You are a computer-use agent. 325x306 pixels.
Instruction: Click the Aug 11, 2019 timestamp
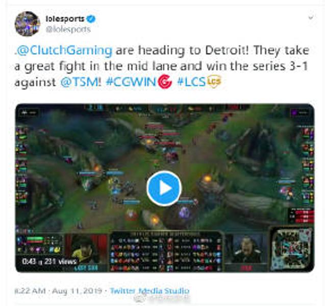[x=77, y=291]
